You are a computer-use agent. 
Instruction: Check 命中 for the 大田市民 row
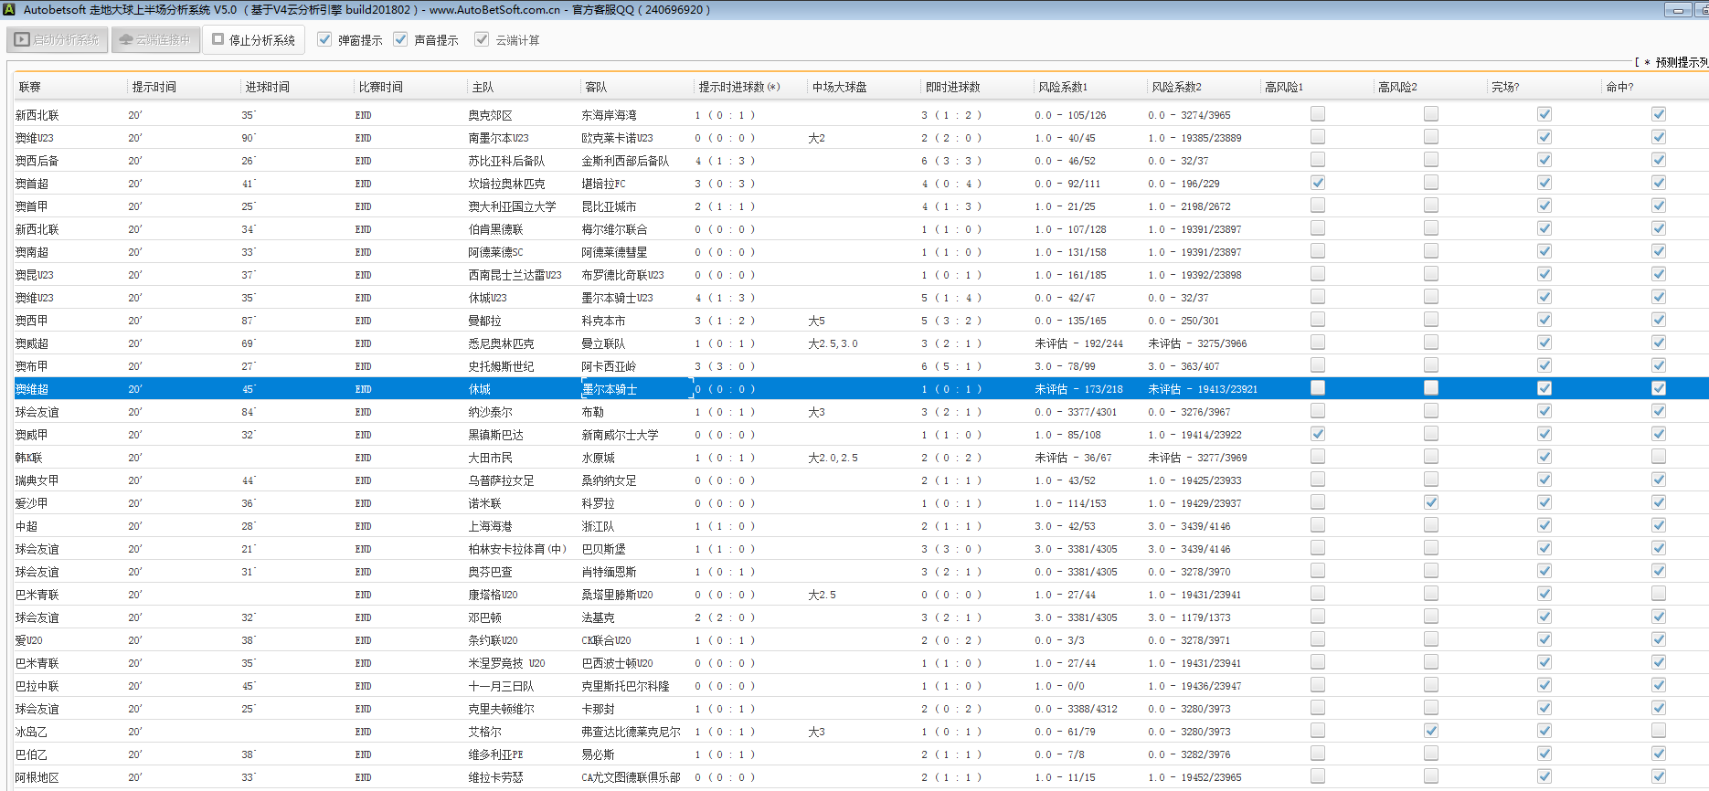point(1658,457)
